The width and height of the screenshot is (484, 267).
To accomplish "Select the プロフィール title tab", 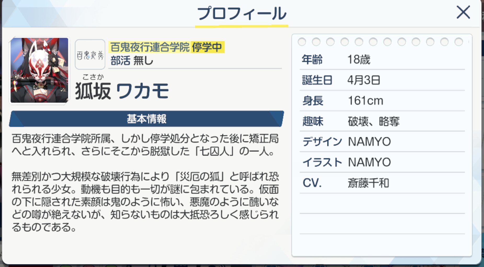I will (242, 14).
